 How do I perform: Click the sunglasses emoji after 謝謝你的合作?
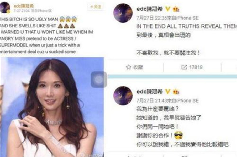click(178, 135)
